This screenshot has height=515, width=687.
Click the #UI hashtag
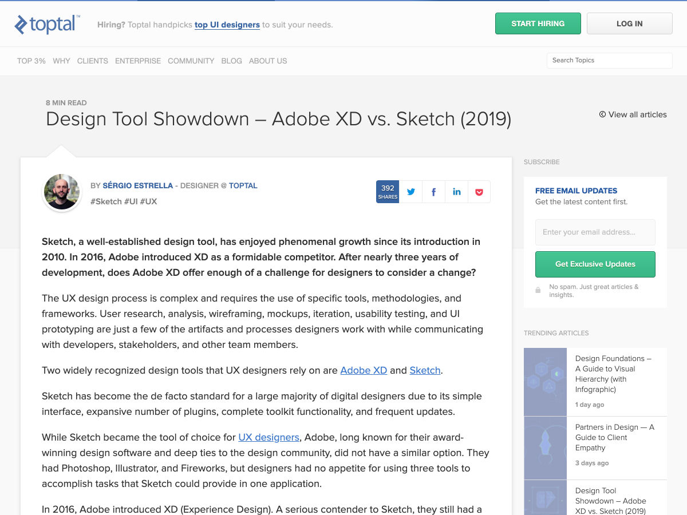pos(131,201)
